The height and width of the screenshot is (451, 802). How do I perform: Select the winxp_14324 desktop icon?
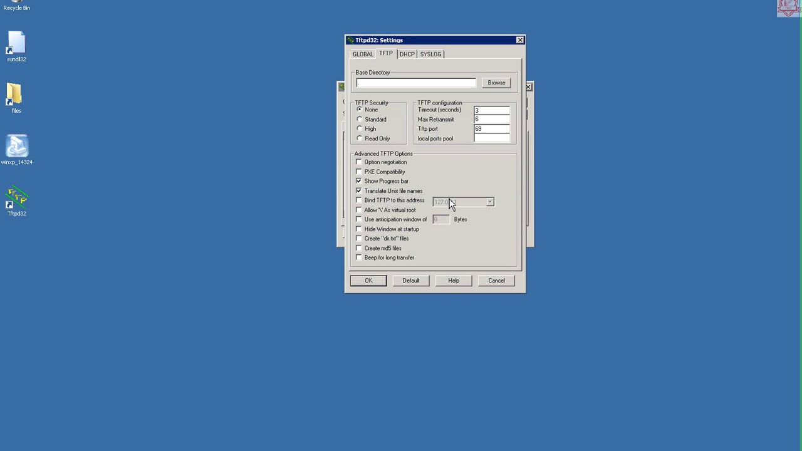[16, 150]
